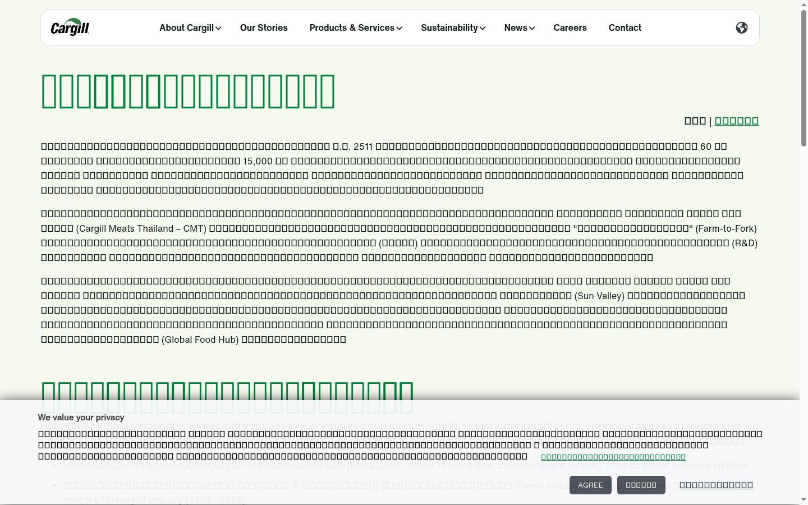Viewport: 808px width, 505px height.
Task: Switch language via the green underlined heading link
Action: point(737,121)
